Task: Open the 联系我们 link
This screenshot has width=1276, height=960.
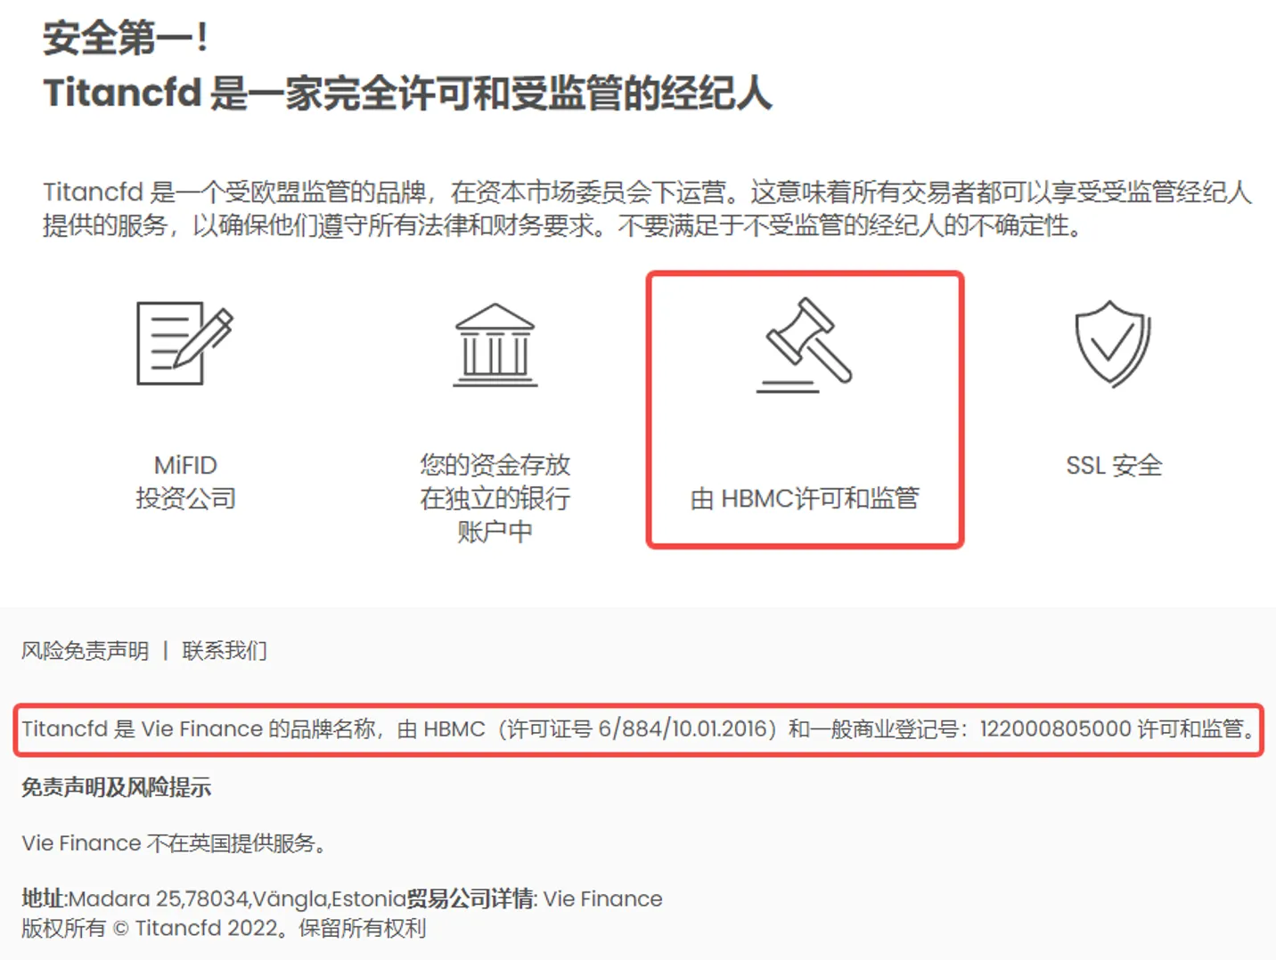Action: click(225, 651)
